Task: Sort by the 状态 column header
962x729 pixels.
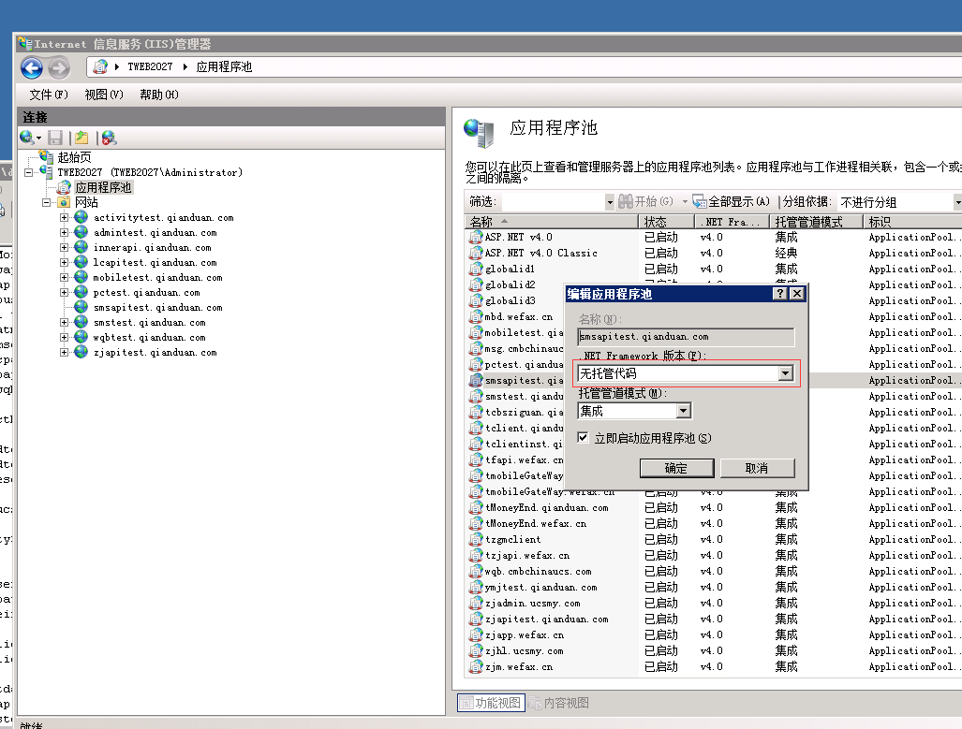Action: pyautogui.click(x=666, y=222)
